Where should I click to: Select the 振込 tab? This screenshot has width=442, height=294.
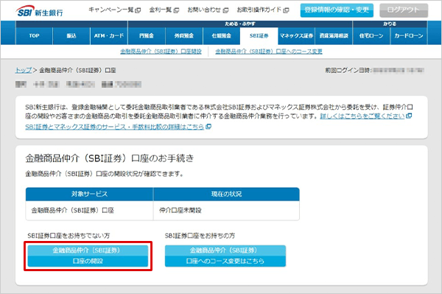71,36
